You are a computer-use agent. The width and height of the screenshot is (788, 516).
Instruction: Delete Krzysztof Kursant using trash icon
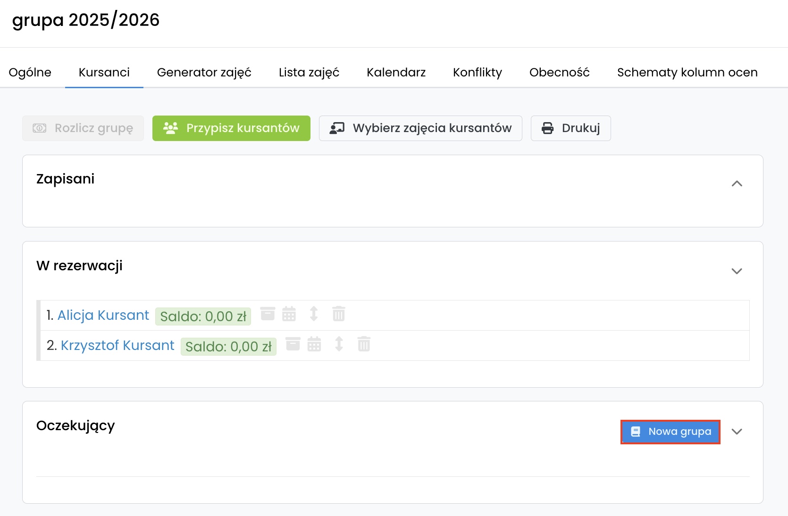364,344
